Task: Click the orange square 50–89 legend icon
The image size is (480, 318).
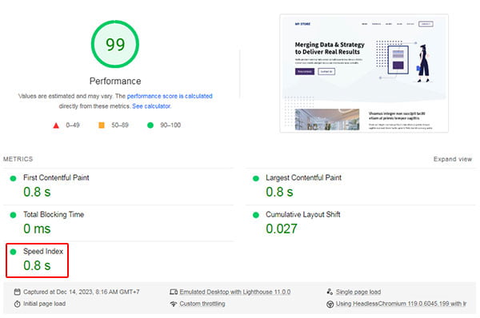Action: pos(102,125)
